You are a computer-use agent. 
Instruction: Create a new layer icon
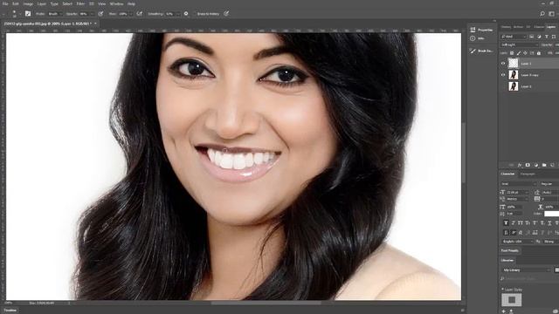[x=552, y=165]
